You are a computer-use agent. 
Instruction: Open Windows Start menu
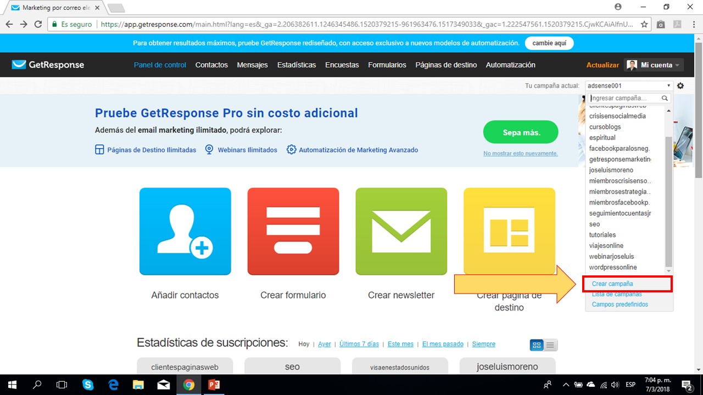12,385
